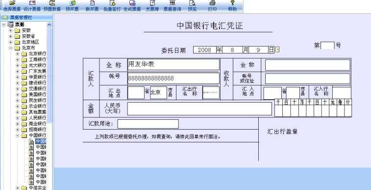Click the tree panel scrollbar up arrow

click(49, 25)
